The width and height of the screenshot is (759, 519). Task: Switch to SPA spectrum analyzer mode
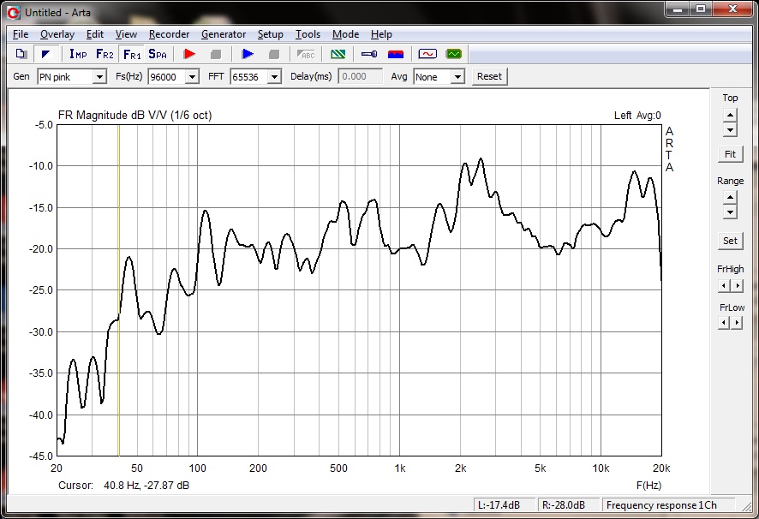tap(158, 54)
